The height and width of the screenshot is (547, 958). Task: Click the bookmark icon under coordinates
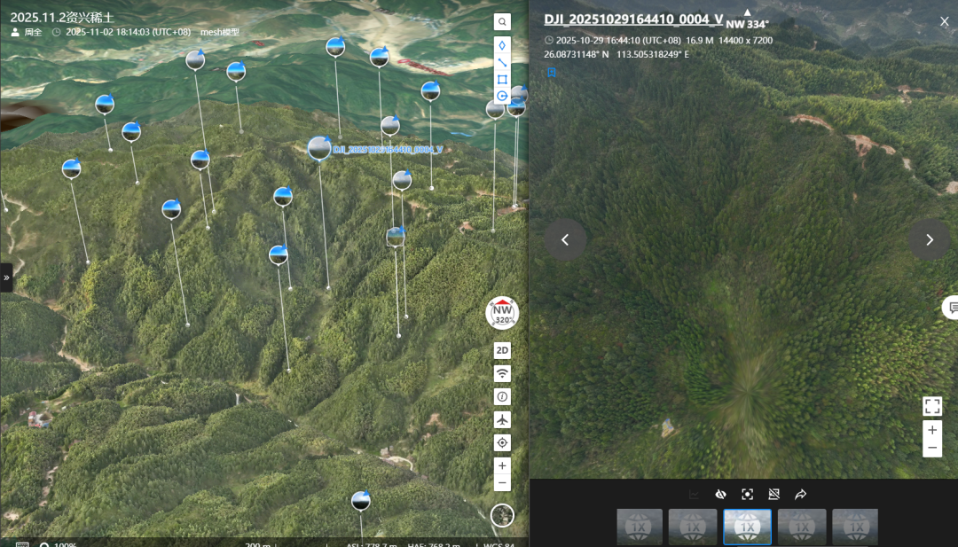[x=552, y=73]
